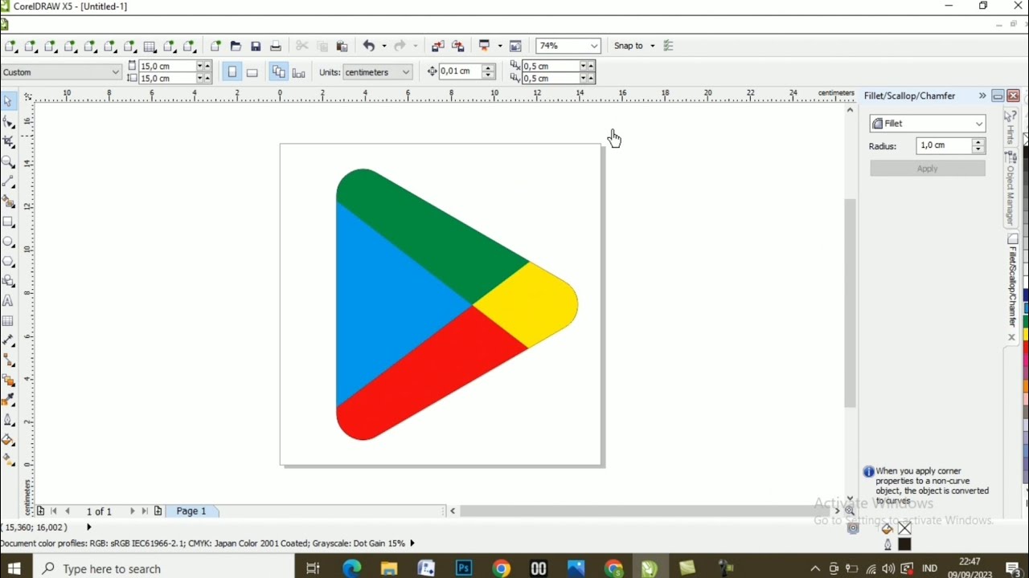Open the Snap to dropdown

coord(634,47)
